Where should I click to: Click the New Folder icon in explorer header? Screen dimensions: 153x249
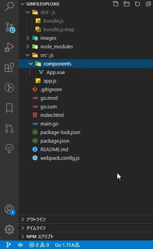[127, 4]
